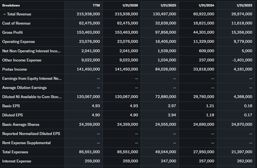Select the Cost of Revenue row label
The width and height of the screenshot is (257, 168).
[x=16, y=23]
